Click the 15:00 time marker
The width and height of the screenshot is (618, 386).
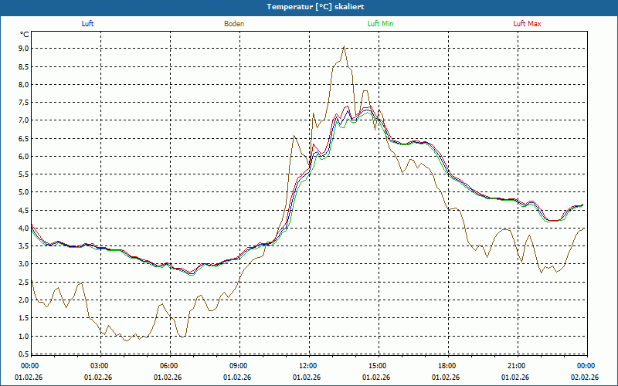(377, 366)
